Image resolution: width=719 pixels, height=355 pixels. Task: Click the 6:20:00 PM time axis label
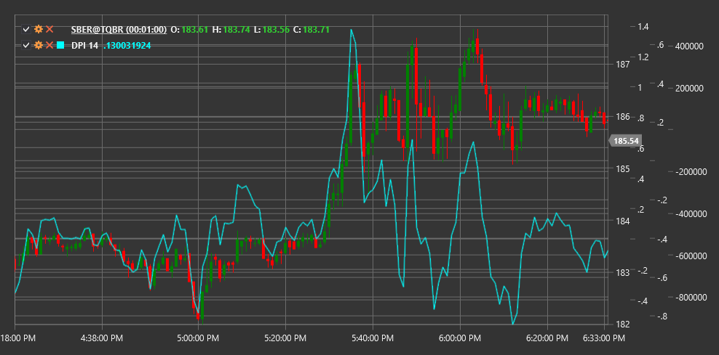click(x=547, y=338)
